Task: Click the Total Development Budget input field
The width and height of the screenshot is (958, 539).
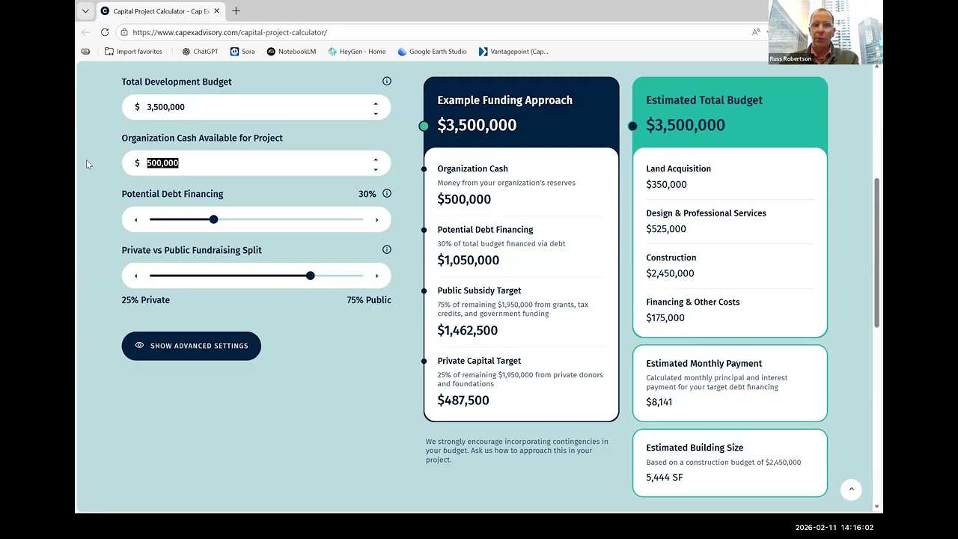Action: click(257, 107)
